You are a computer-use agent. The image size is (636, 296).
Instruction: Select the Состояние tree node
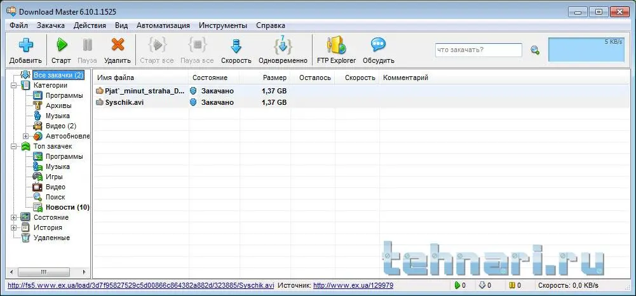point(51,217)
